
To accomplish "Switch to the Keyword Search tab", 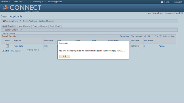I will coord(23,26).
